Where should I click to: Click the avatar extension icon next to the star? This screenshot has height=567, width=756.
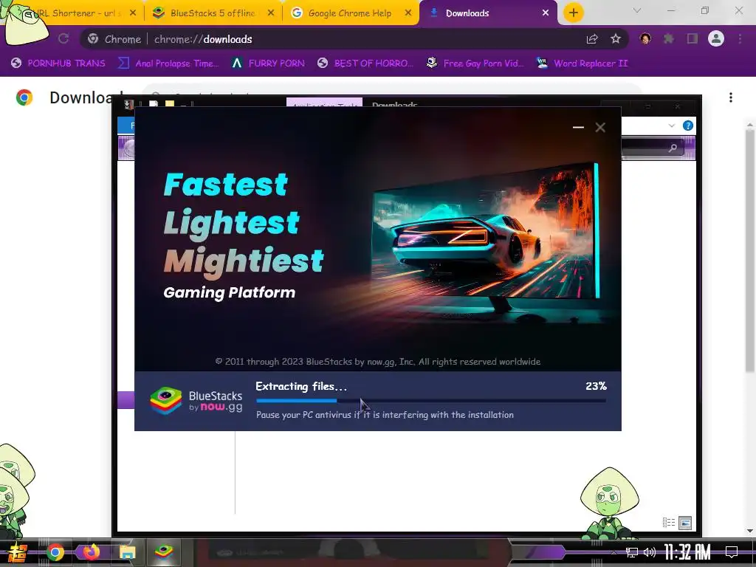645,38
